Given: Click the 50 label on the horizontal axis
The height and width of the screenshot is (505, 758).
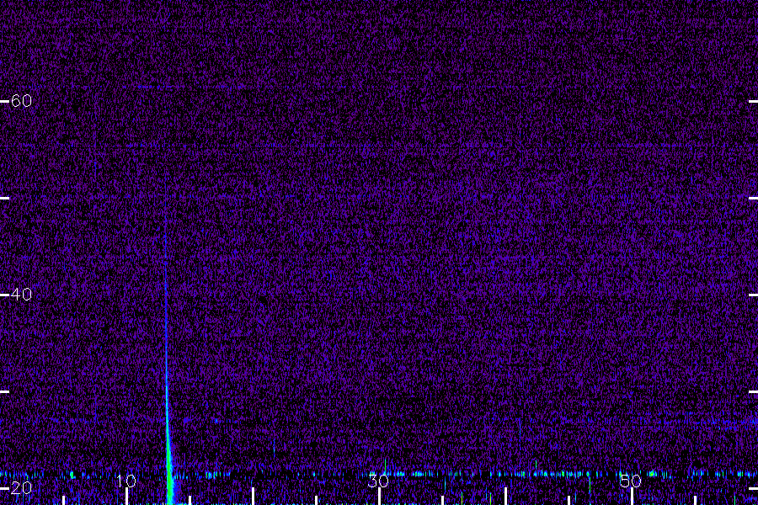Looking at the screenshot, I should click(x=631, y=481).
